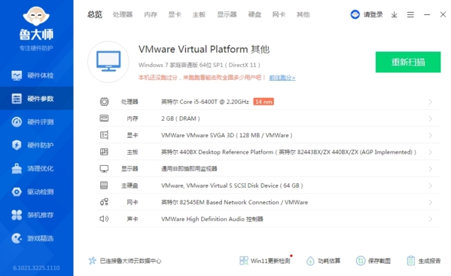
Task: Expand the 主板 row chevron
Action: coord(430,152)
